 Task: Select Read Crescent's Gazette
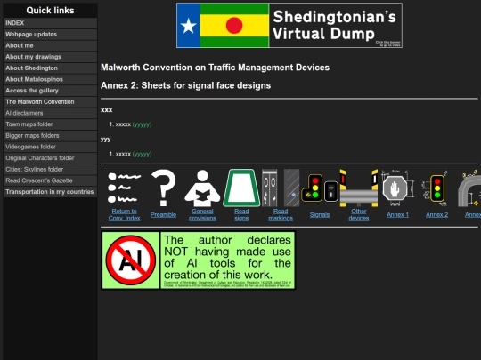point(50,180)
